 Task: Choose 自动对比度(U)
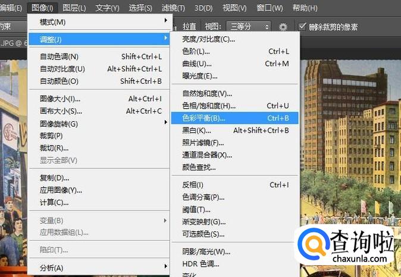(x=99, y=69)
